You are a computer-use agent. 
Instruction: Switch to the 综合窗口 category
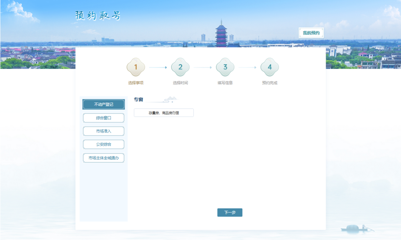[104, 118]
